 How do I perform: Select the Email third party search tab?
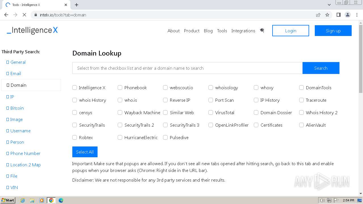click(16, 73)
